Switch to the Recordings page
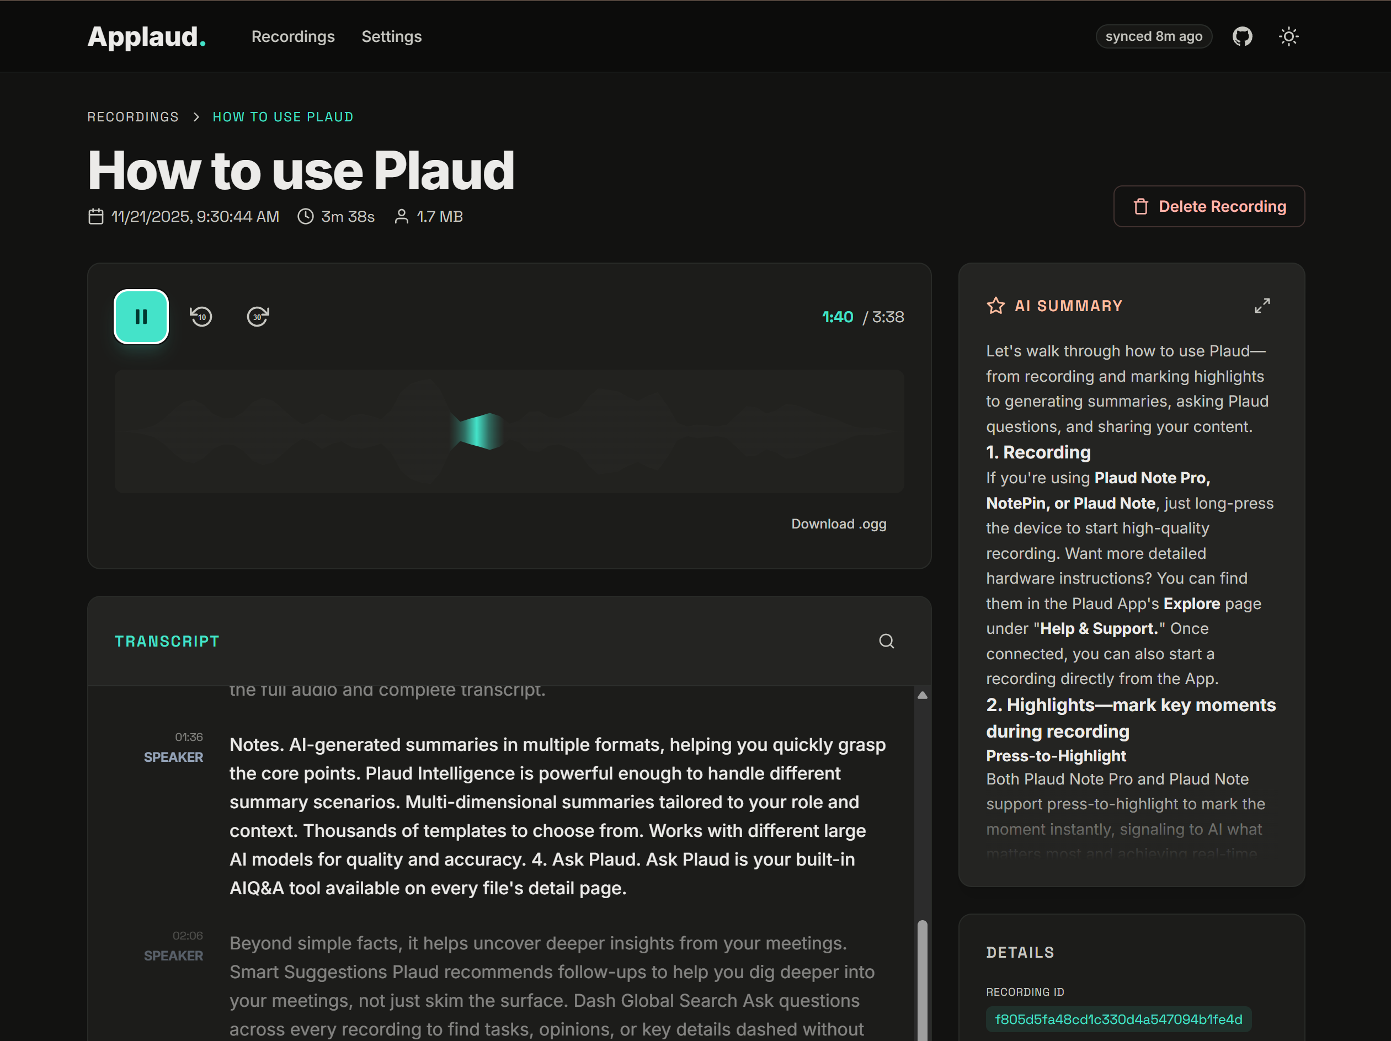This screenshot has width=1391, height=1041. (x=292, y=36)
